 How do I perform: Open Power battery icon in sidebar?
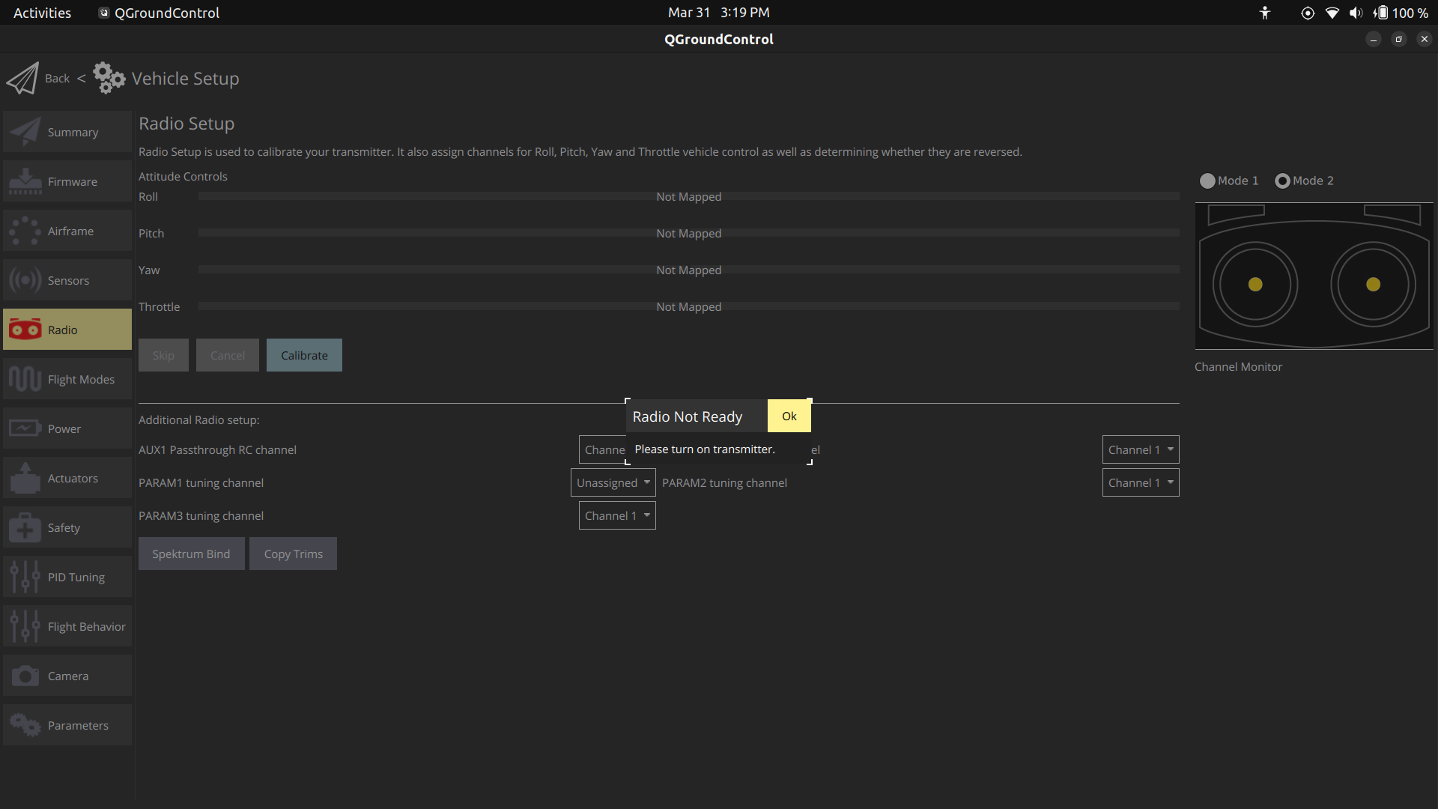pyautogui.click(x=25, y=429)
